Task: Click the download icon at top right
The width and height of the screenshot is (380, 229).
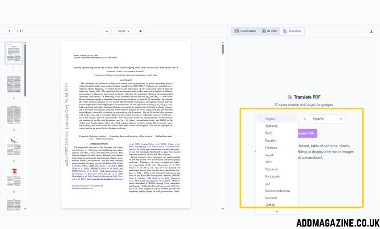Action: pyautogui.click(x=371, y=31)
